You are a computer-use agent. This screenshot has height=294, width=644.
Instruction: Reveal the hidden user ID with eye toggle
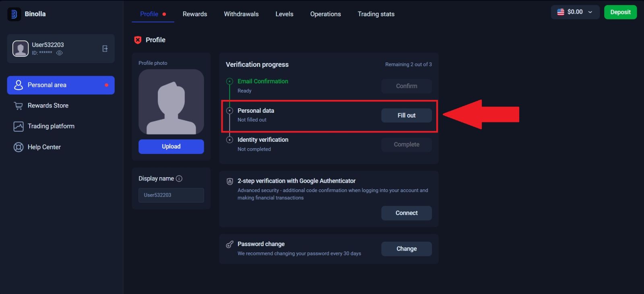(x=59, y=53)
